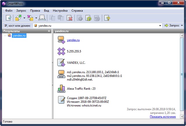
Task: Open the Файл menu
Action: pos(9,10)
